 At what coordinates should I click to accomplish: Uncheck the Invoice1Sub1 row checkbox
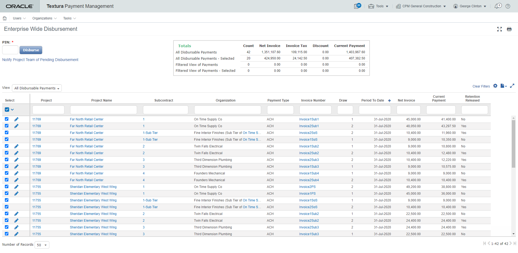(x=7, y=119)
